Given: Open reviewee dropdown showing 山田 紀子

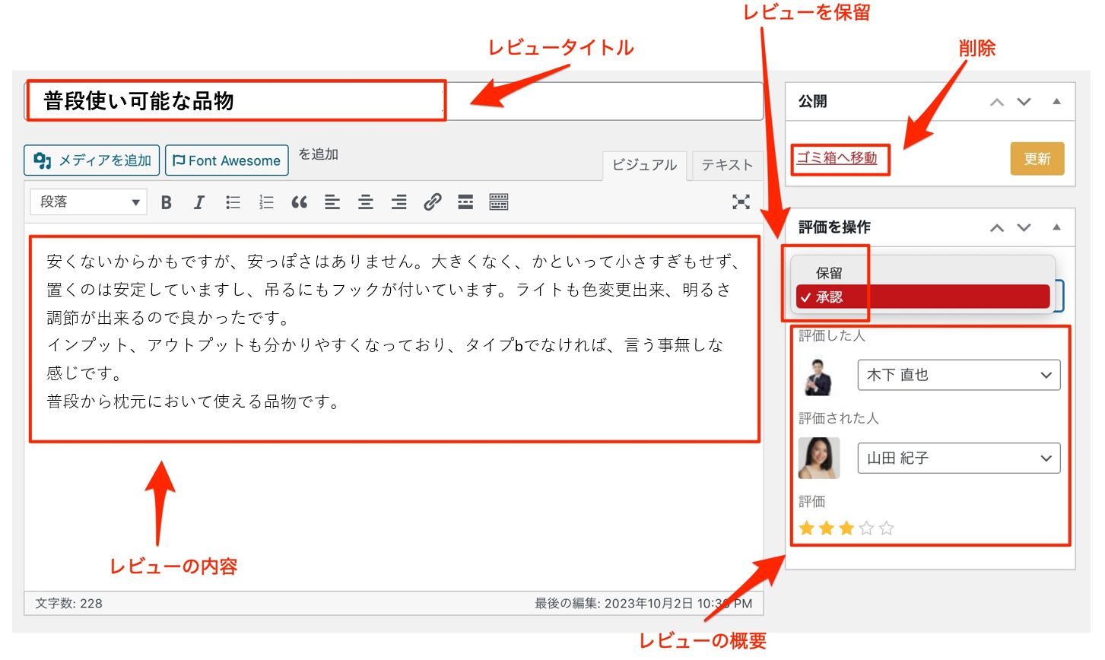Looking at the screenshot, I should pos(958,459).
